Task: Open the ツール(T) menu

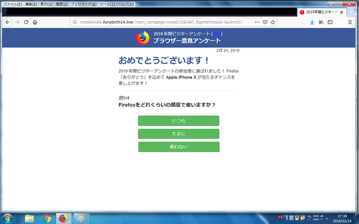Action: (x=107, y=4)
